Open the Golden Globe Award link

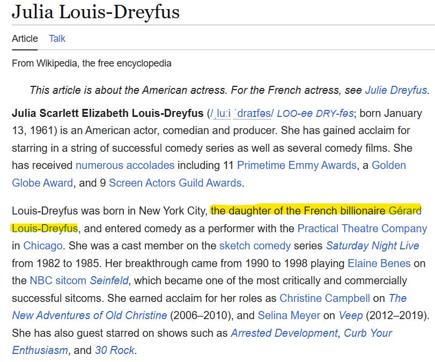click(389, 165)
